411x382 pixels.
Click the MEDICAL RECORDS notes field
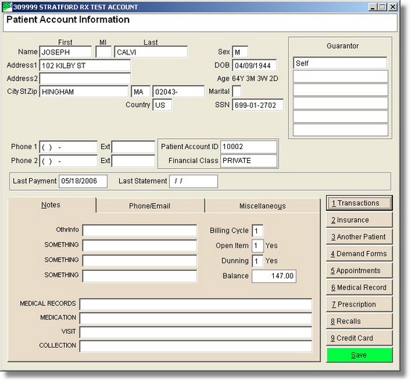tap(196, 304)
